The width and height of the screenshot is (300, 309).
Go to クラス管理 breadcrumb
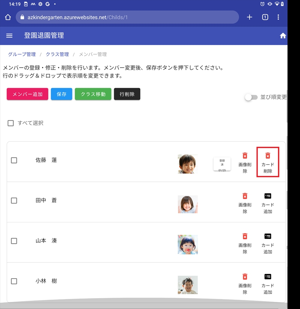tap(57, 54)
